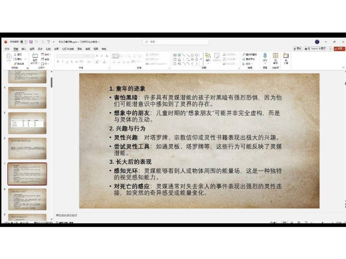Click Convert to SmartArt option
This screenshot has width=346, height=259.
point(156,64)
